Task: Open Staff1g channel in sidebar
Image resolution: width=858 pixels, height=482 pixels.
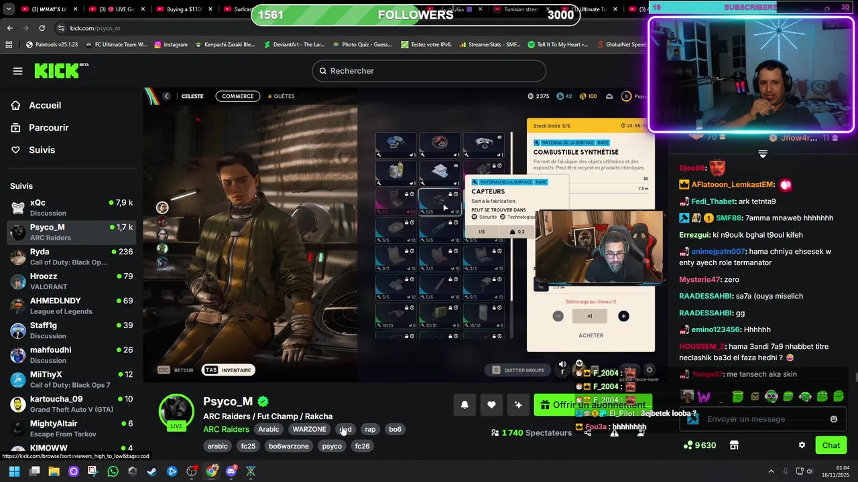Action: pyautogui.click(x=71, y=330)
